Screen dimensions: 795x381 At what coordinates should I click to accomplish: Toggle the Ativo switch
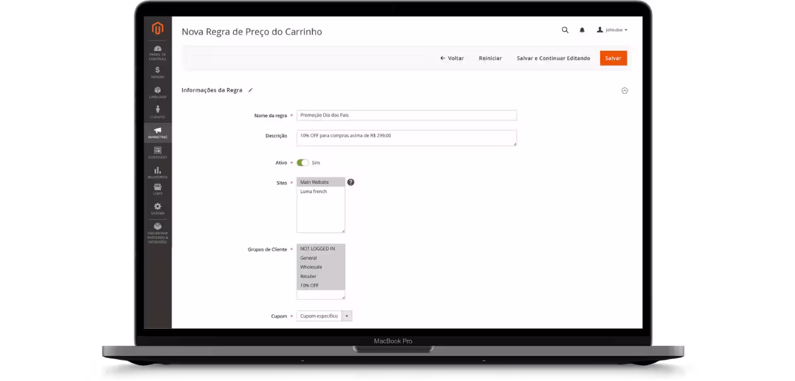(x=303, y=163)
